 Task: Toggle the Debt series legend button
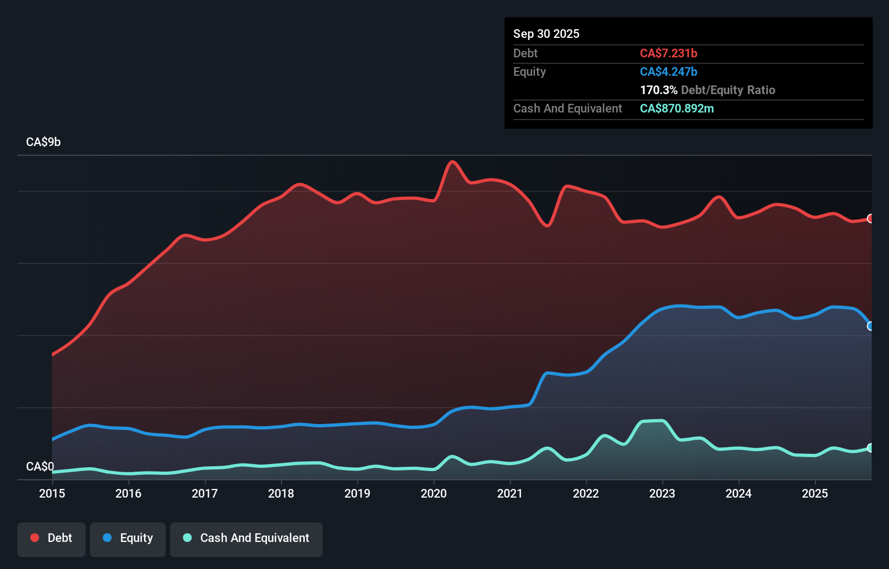51,539
